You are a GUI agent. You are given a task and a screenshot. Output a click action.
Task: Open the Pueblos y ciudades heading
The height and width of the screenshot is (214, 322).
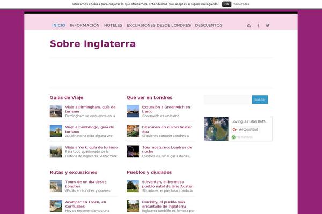[149, 172]
